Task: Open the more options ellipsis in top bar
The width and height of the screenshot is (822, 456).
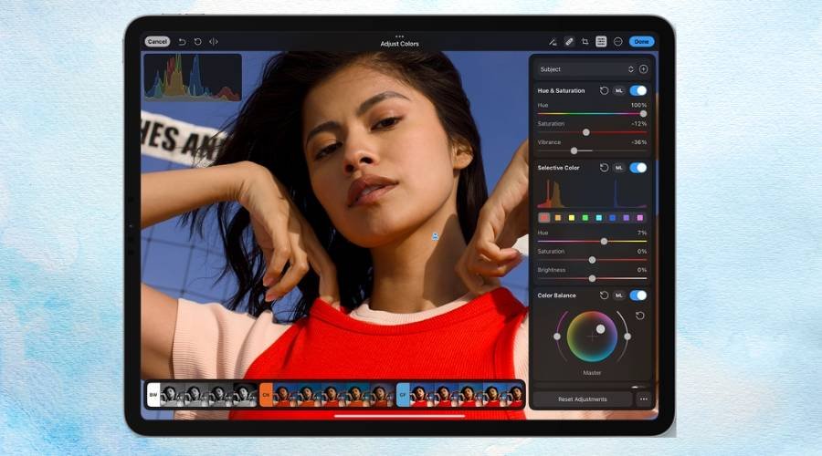Action: [617, 41]
